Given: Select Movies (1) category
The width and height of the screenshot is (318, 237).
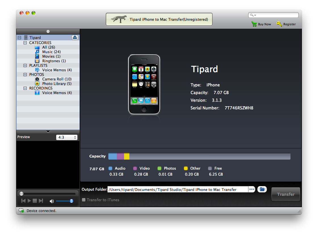Looking at the screenshot, I should pos(51,56).
